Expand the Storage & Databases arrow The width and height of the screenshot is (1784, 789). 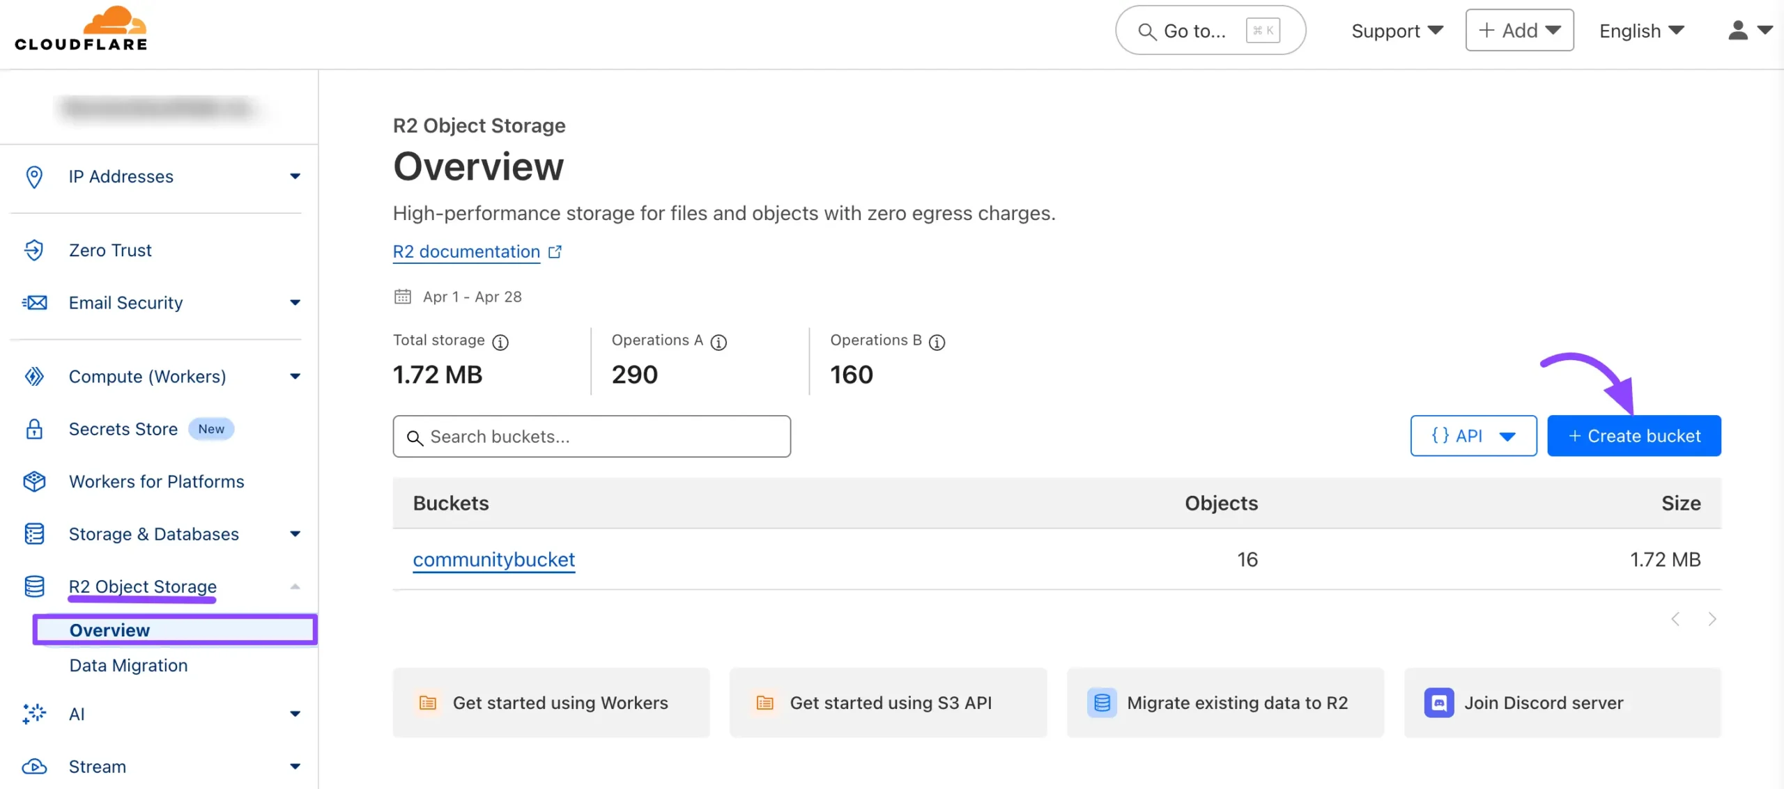point(295,534)
